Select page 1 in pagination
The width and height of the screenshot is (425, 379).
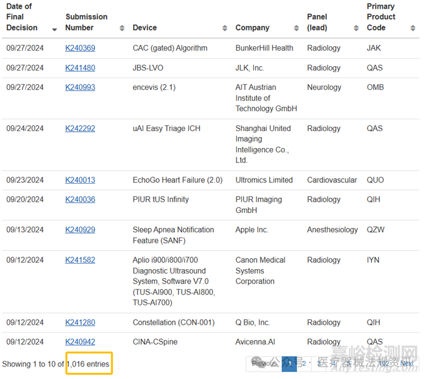coord(289,364)
